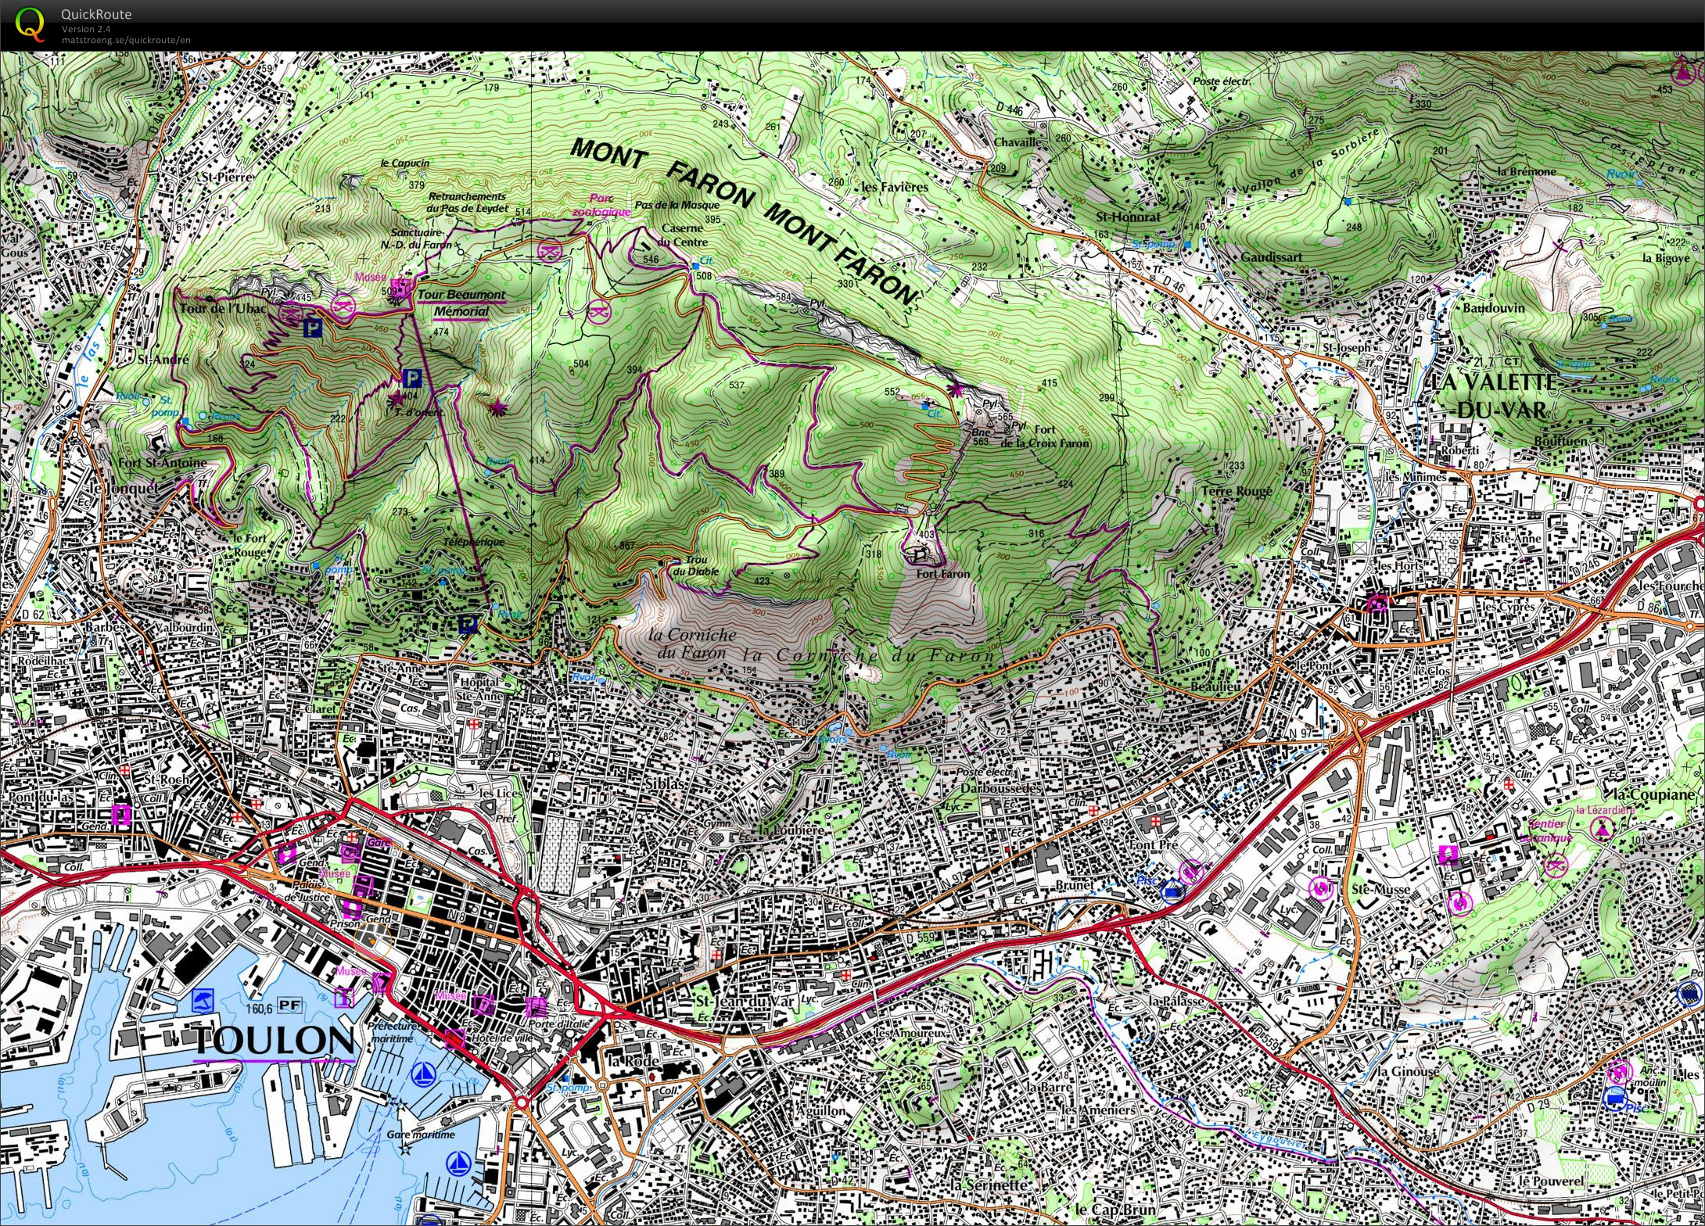Click the parking icon beside Tour de l'Ubac
This screenshot has height=1226, width=1705.
[x=313, y=328]
